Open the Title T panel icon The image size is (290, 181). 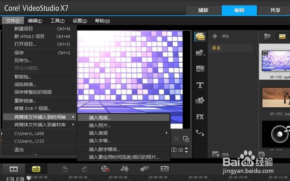tap(200, 85)
